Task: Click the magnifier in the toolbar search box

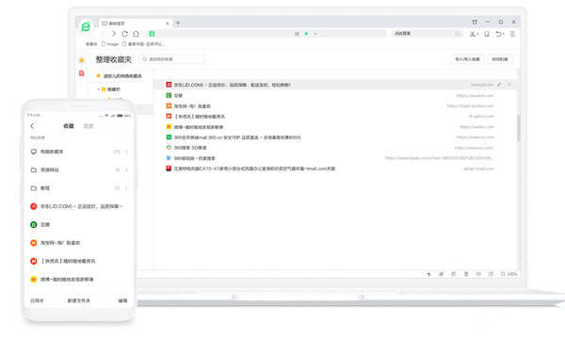Action: [458, 34]
